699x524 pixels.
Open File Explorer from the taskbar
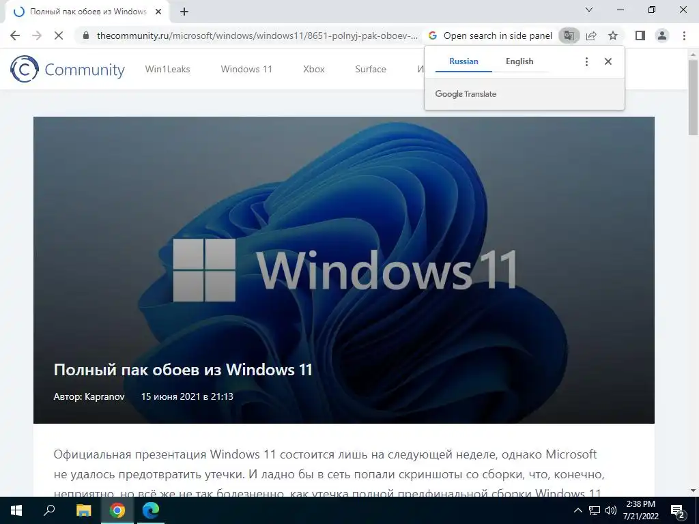click(83, 510)
